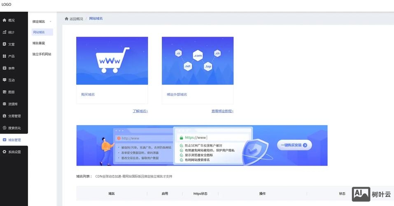Open 独立手机网站 submenu item
The height and width of the screenshot is (206, 394).
click(42, 54)
